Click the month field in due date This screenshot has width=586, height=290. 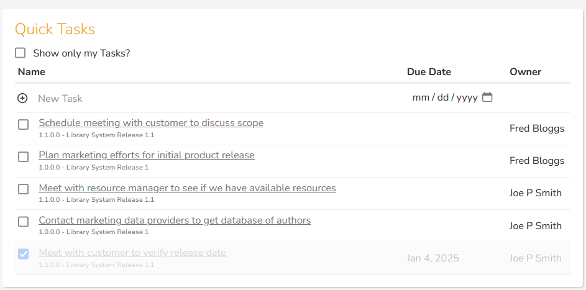421,97
